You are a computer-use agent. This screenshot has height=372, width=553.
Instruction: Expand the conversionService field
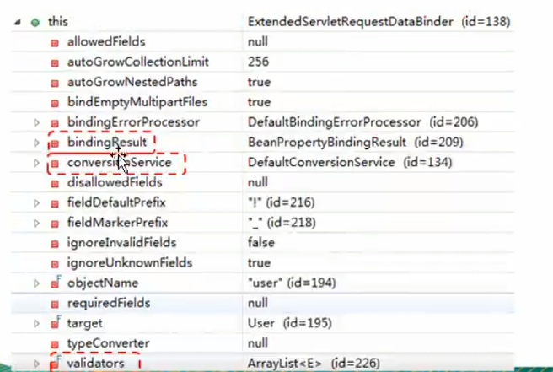pos(36,163)
